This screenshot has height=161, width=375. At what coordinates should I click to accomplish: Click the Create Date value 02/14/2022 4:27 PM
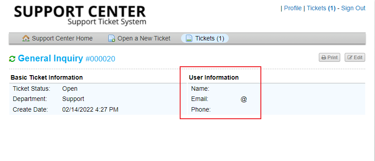click(x=90, y=110)
